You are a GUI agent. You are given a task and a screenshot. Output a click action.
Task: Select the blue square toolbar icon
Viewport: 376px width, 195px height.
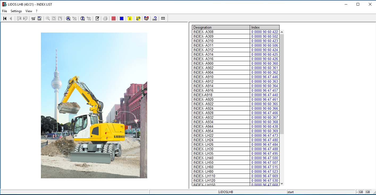pos(121,18)
